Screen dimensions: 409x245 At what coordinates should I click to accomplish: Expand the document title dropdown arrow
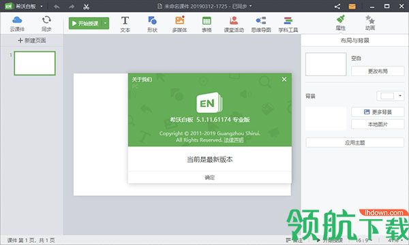tap(251, 5)
